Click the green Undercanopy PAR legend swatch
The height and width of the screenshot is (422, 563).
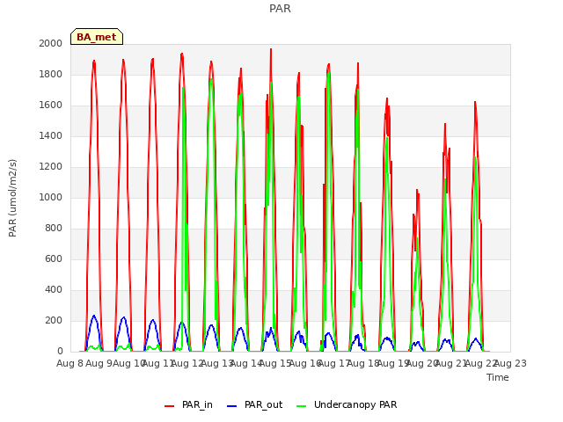[x=302, y=406]
